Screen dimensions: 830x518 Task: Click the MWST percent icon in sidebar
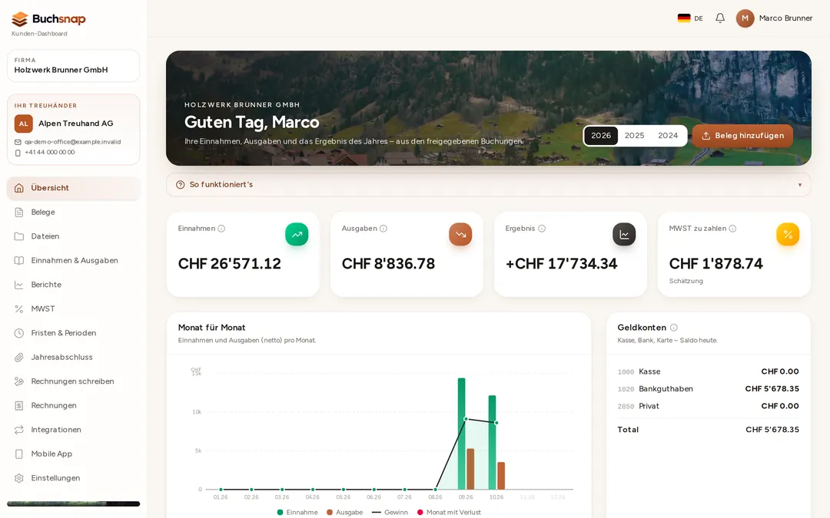pyautogui.click(x=19, y=308)
